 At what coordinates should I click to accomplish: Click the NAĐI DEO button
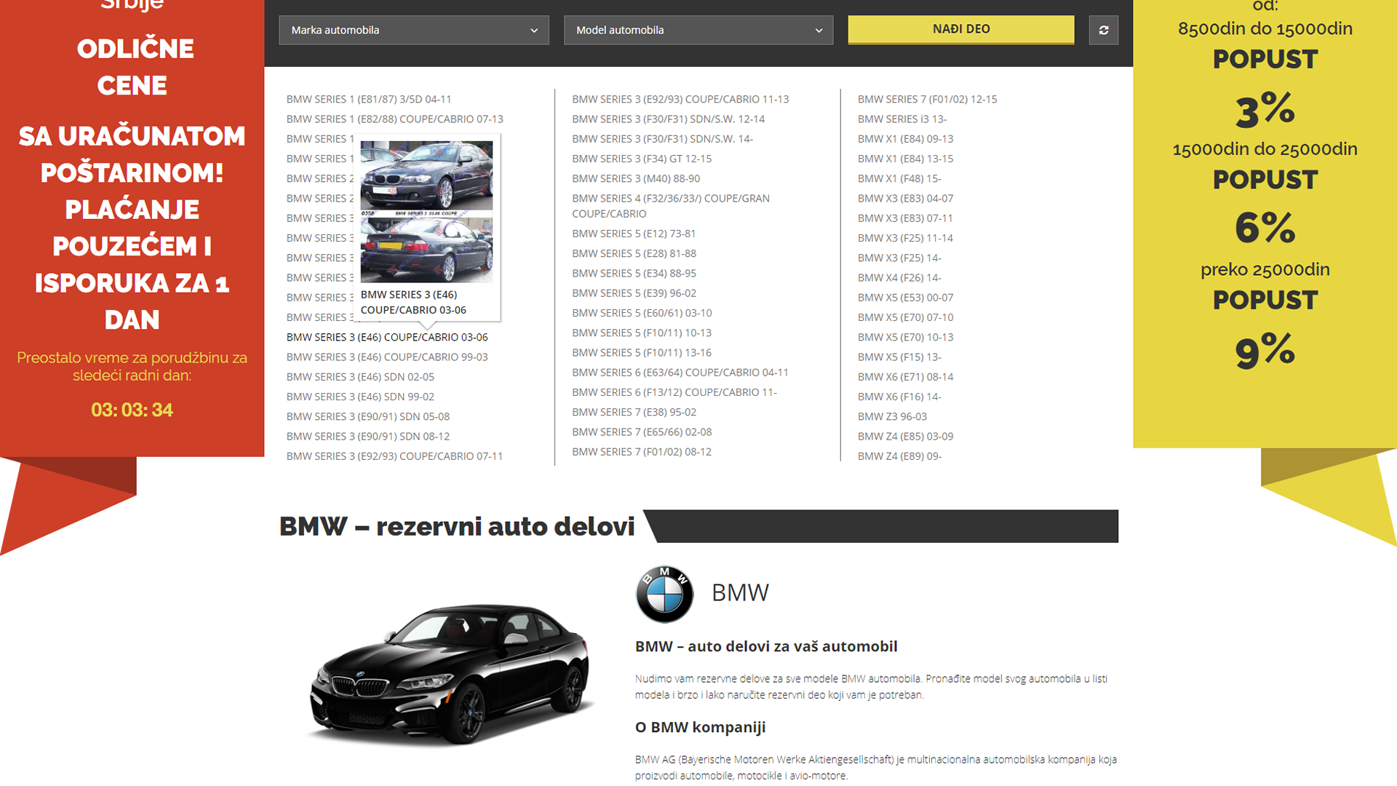coord(961,29)
